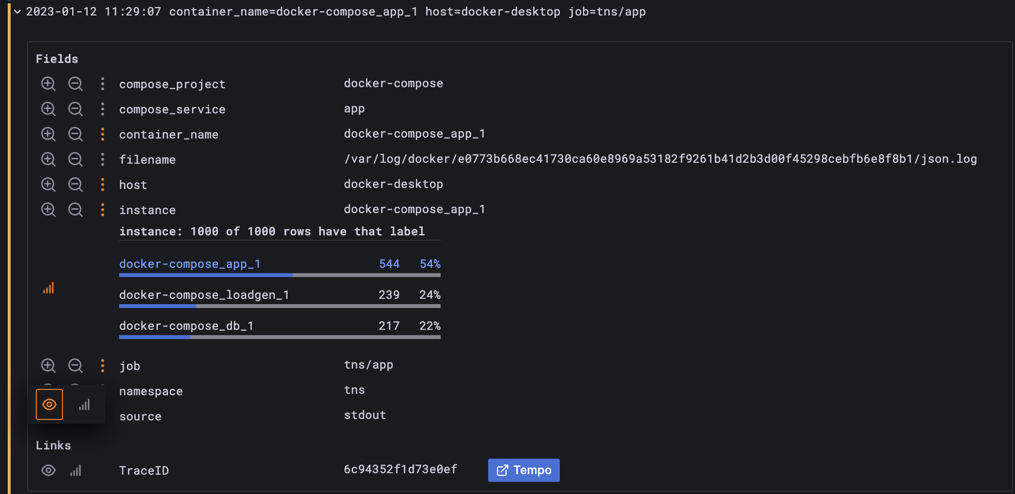The height and width of the screenshot is (494, 1015).
Task: Filter out the filename field value
Action: click(x=76, y=159)
